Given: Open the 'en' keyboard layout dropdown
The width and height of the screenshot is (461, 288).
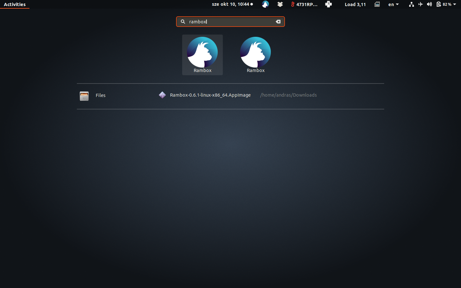Looking at the screenshot, I should 393,4.
